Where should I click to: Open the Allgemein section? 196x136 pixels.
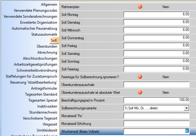[49, 5]
